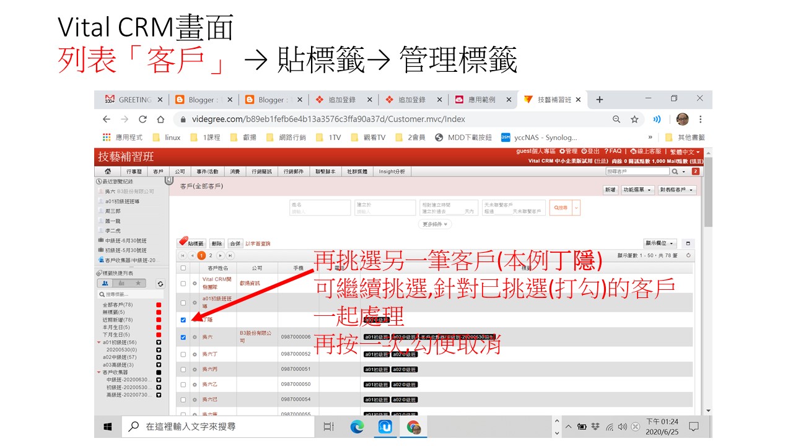Open 以字首查詢 link
This screenshot has height=446, width=793.
coord(258,244)
